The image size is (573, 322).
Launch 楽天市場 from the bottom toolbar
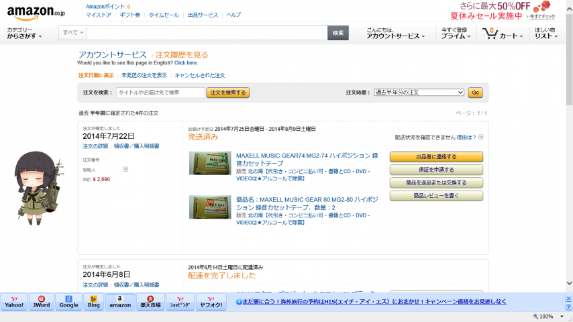[x=150, y=302]
